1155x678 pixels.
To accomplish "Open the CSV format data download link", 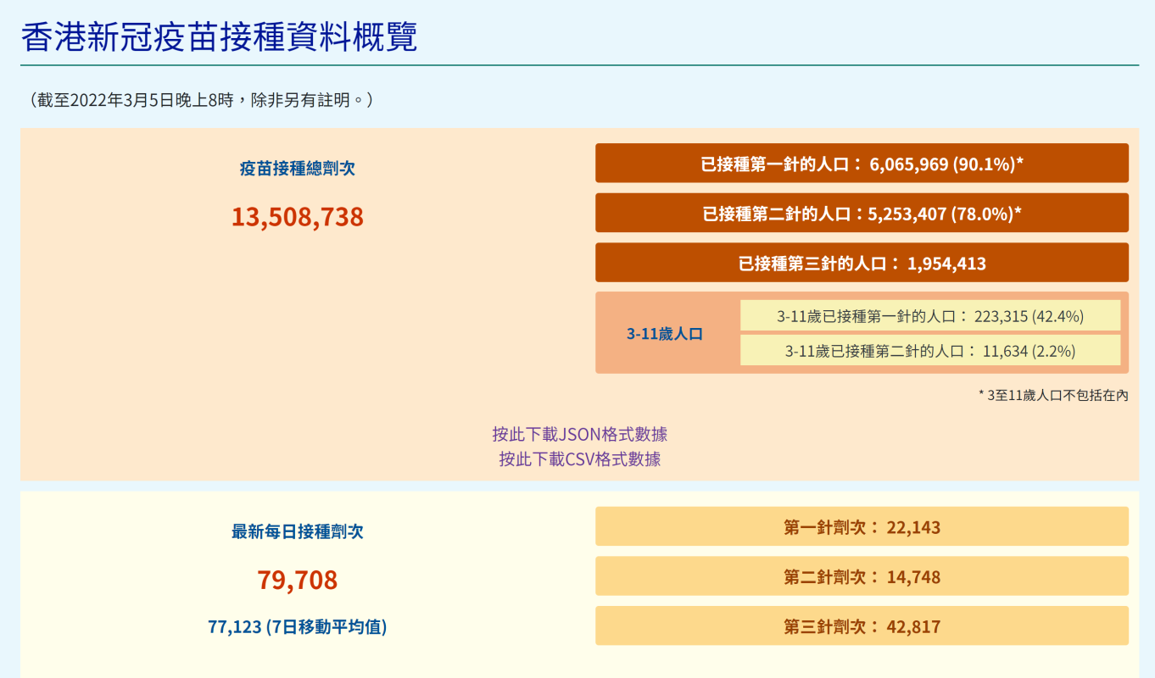I will click(x=579, y=459).
